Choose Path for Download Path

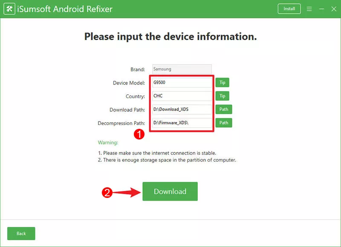point(224,109)
